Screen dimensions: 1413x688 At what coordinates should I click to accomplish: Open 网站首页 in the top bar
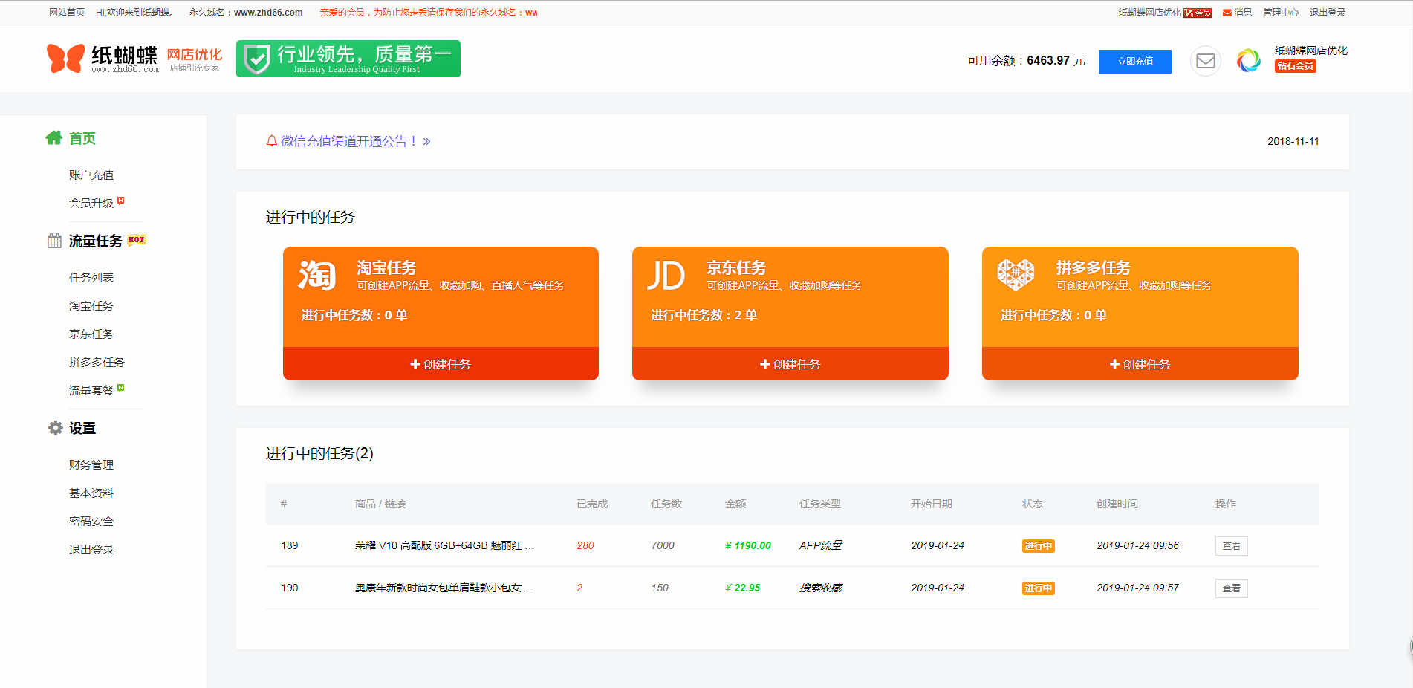[67, 13]
